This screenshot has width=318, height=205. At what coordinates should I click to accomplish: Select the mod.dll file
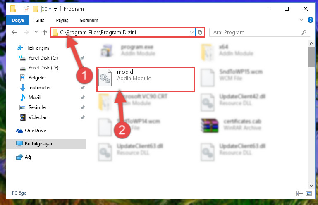pos(146,79)
